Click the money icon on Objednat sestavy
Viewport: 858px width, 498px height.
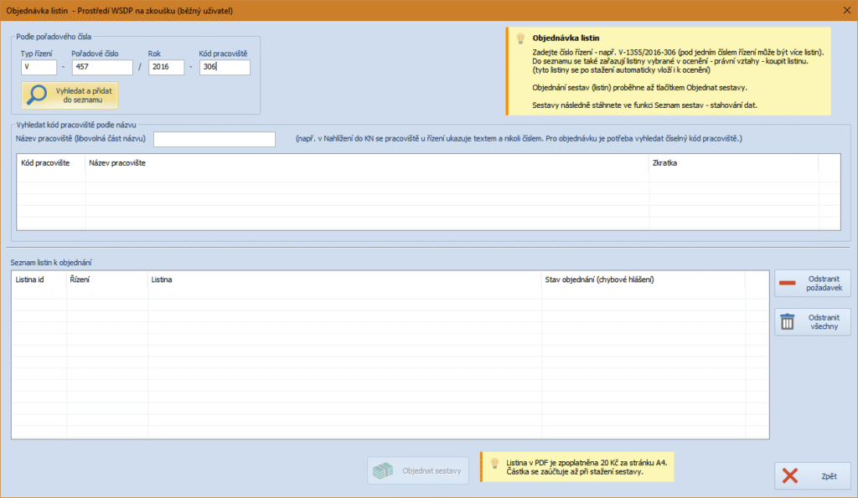pos(383,470)
